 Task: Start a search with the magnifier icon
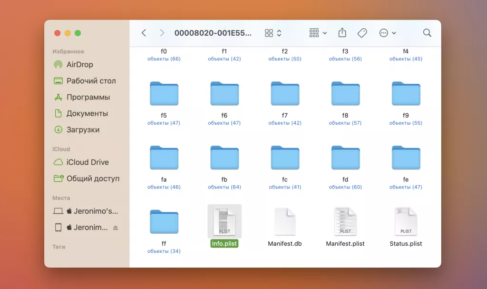tap(427, 33)
